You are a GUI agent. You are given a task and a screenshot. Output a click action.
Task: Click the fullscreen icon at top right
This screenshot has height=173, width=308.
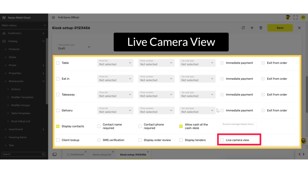coord(295,18)
